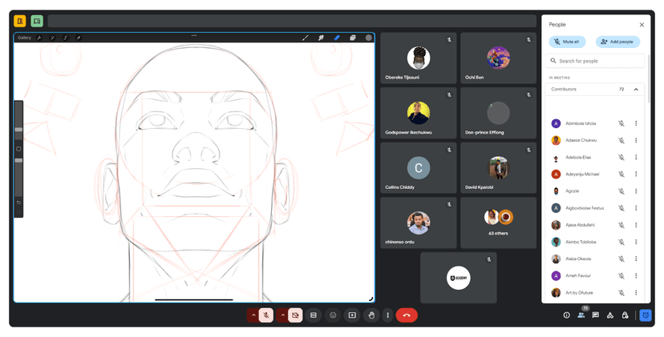Select the eraser tool in Procreate

337,38
